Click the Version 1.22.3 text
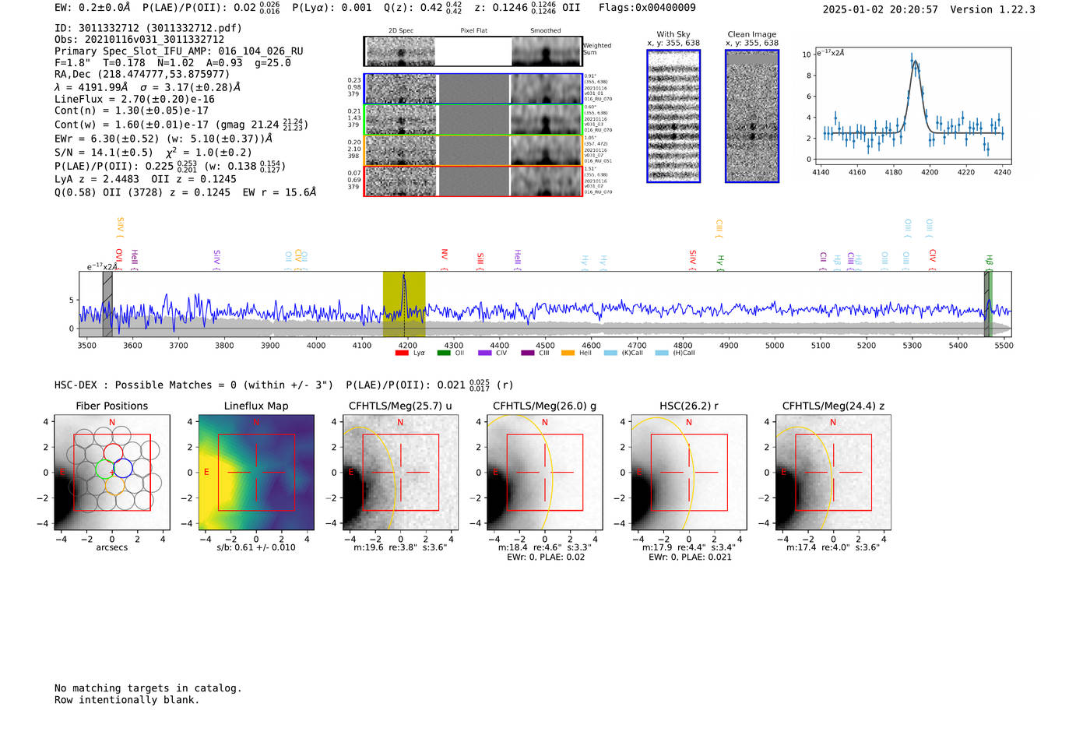 [993, 10]
